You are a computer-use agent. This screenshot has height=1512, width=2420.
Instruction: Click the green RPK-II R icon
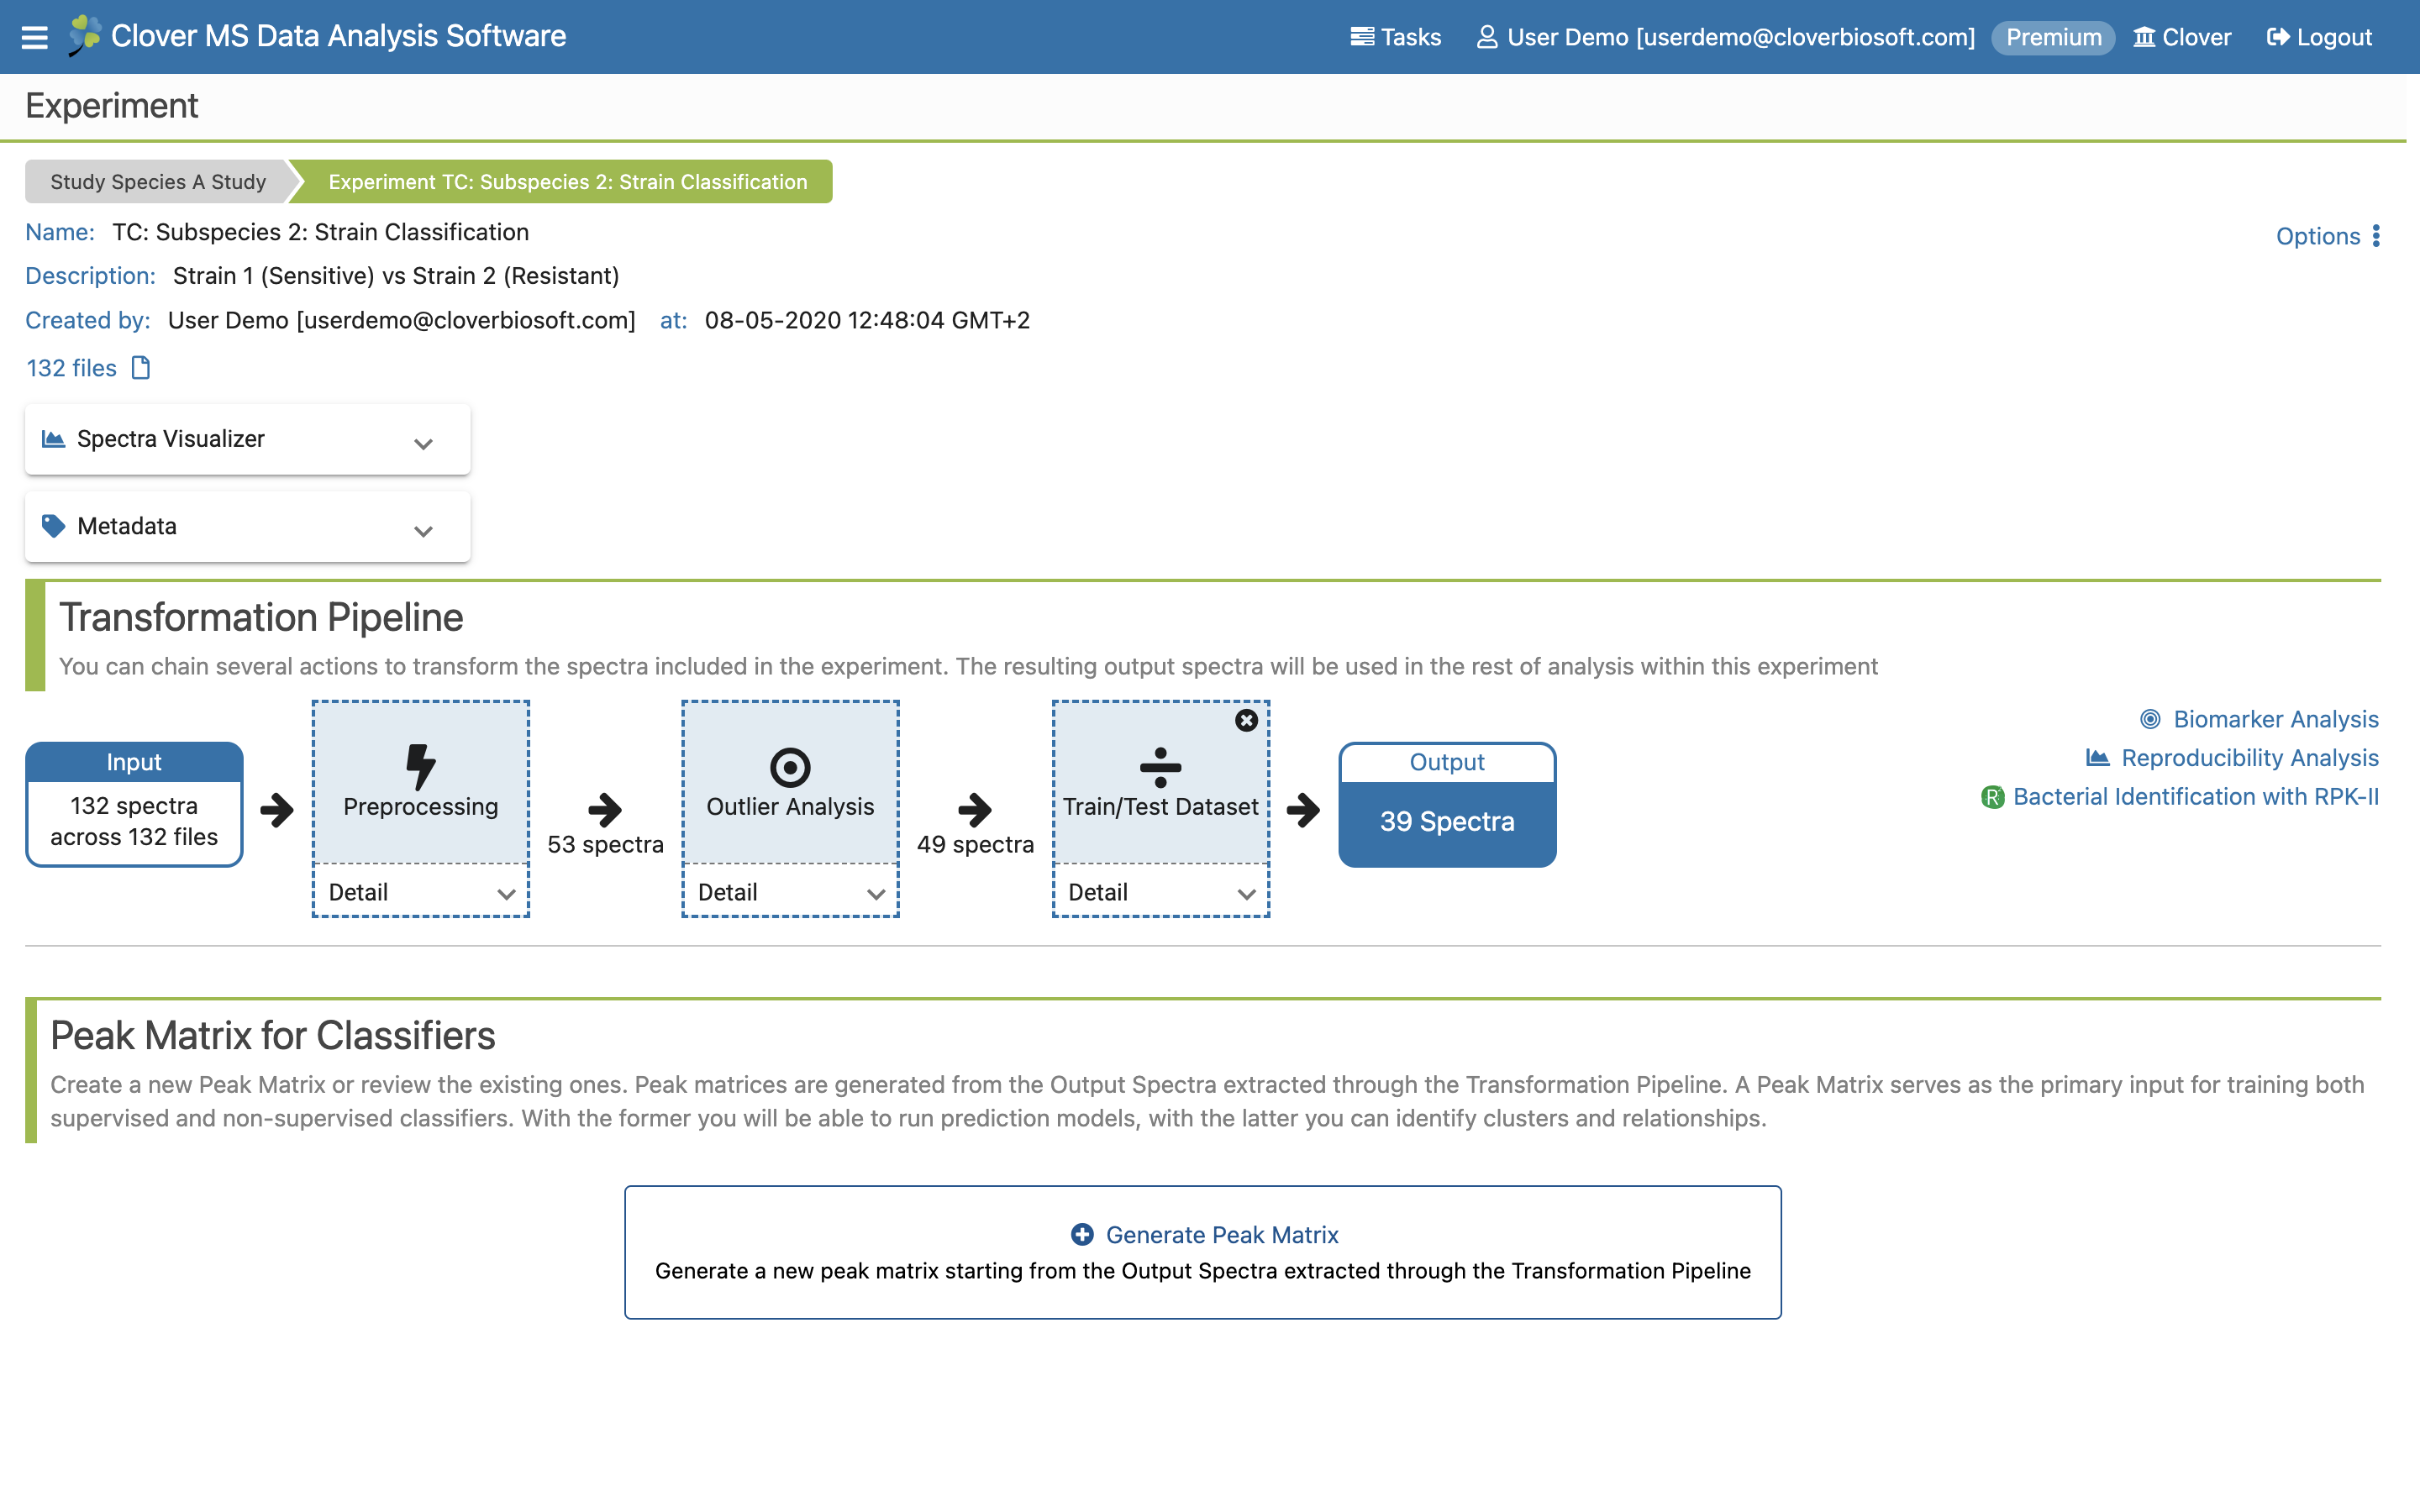1993,797
